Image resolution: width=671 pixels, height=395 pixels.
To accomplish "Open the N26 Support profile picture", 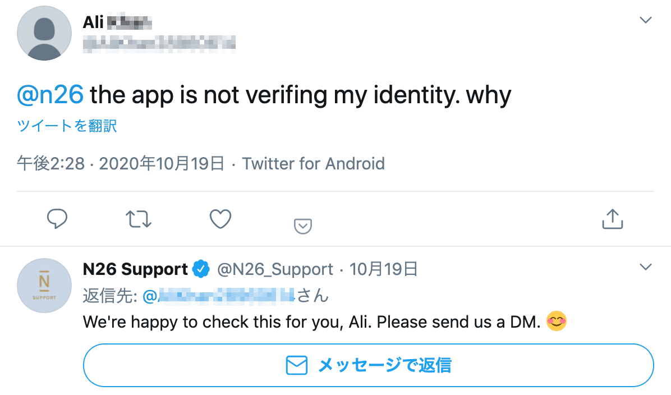I will [44, 286].
